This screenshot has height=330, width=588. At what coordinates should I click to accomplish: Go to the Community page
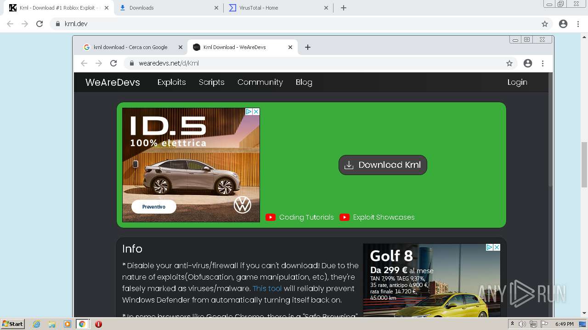pos(260,82)
